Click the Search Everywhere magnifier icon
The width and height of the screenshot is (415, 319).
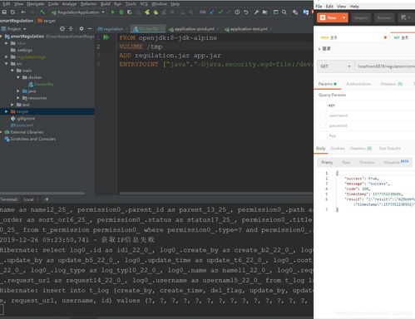click(x=284, y=12)
